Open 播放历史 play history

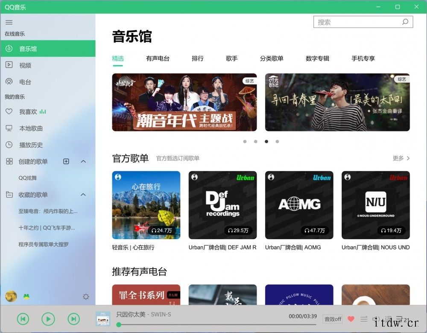click(48, 145)
